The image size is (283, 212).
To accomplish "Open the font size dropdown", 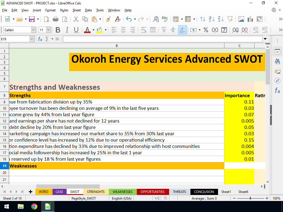I will coord(49,30).
